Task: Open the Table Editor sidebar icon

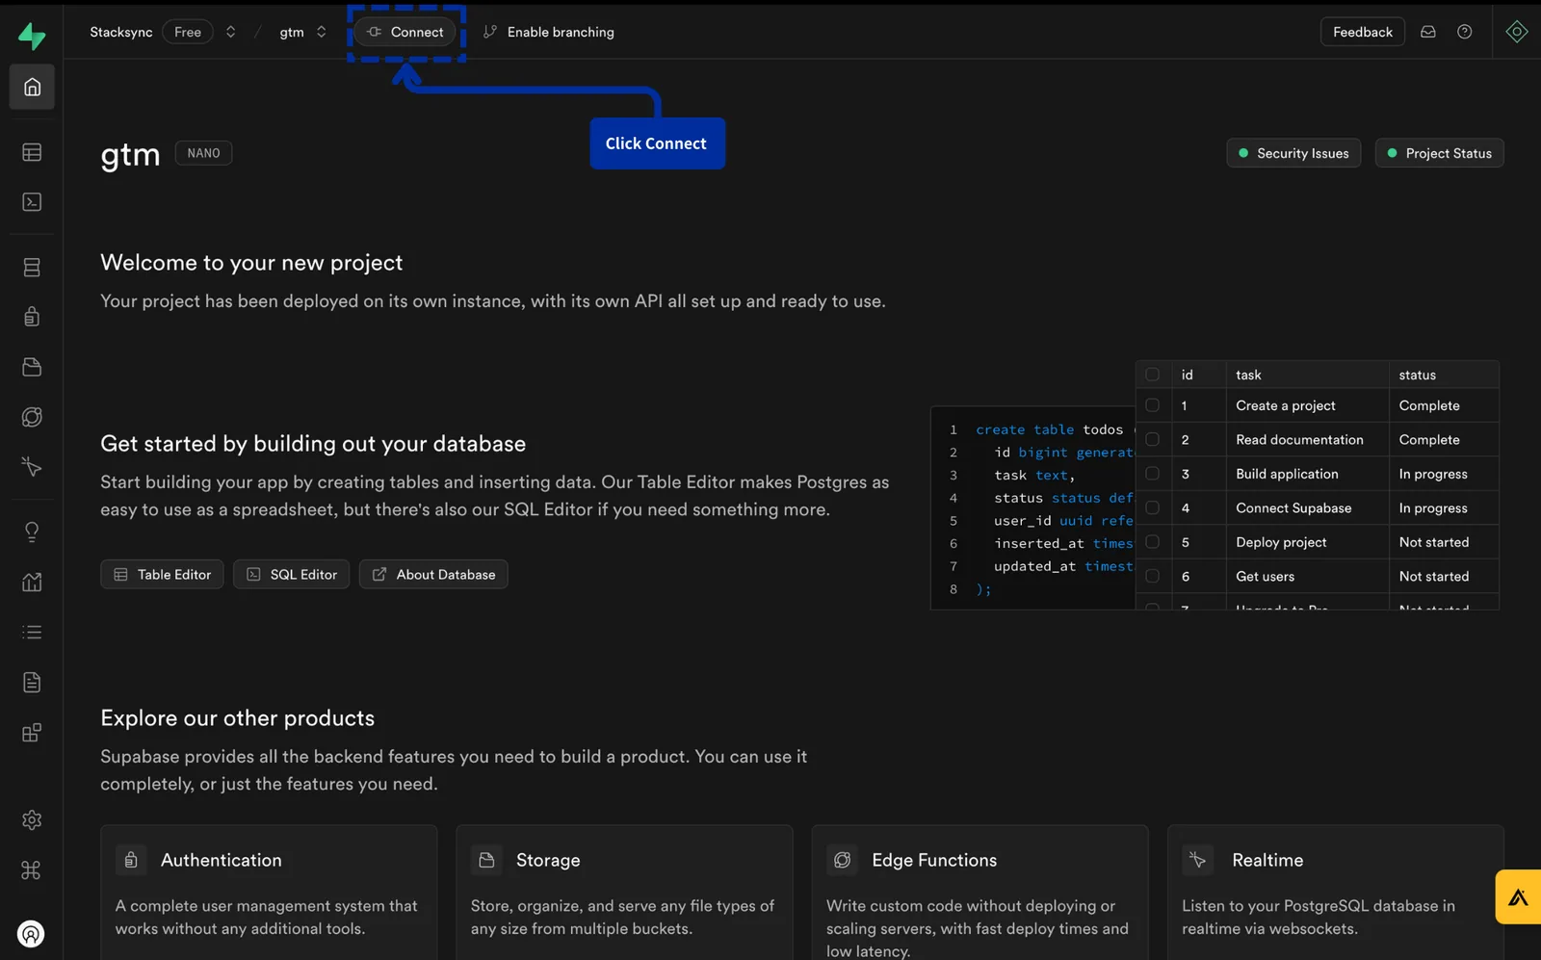Action: coord(32,152)
